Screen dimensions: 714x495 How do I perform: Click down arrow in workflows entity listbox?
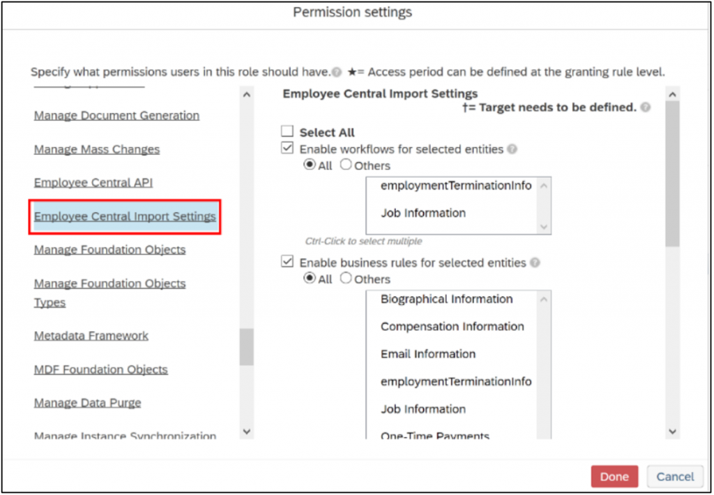[x=544, y=227]
